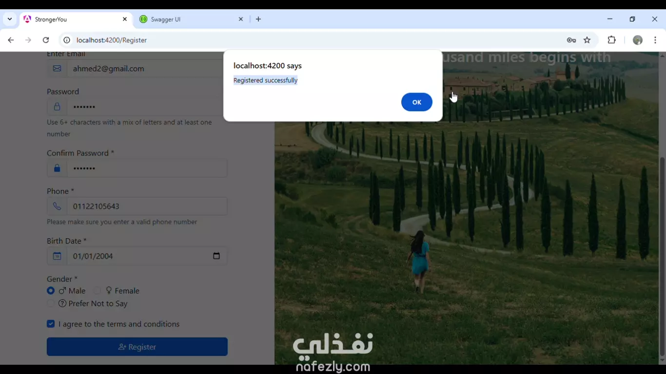Click the question mark icon beside Prefer Not
Image resolution: width=666 pixels, height=374 pixels.
pyautogui.click(x=62, y=303)
